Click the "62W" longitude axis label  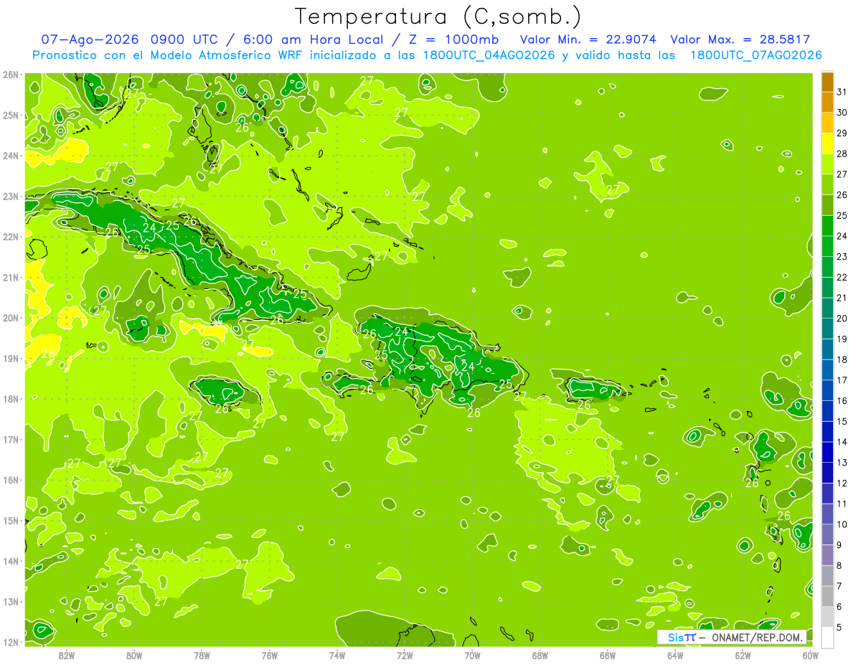(743, 655)
